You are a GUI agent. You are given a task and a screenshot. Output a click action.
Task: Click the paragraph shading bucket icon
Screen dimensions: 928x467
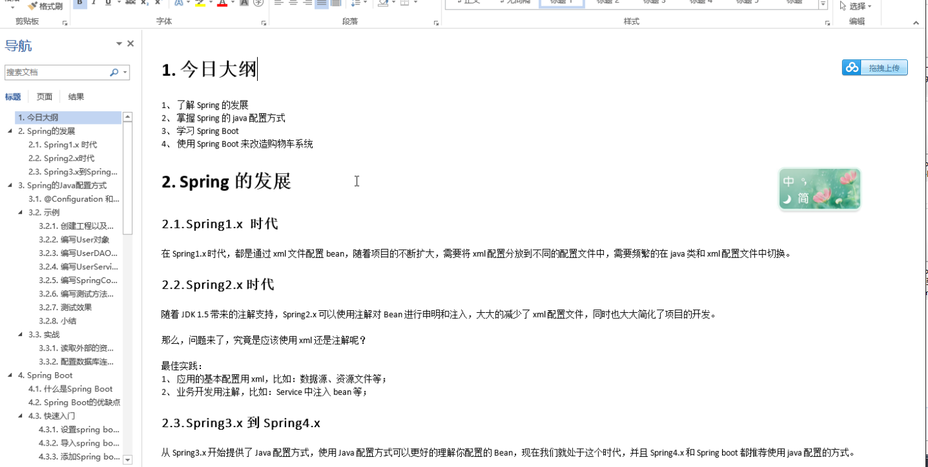(x=382, y=3)
